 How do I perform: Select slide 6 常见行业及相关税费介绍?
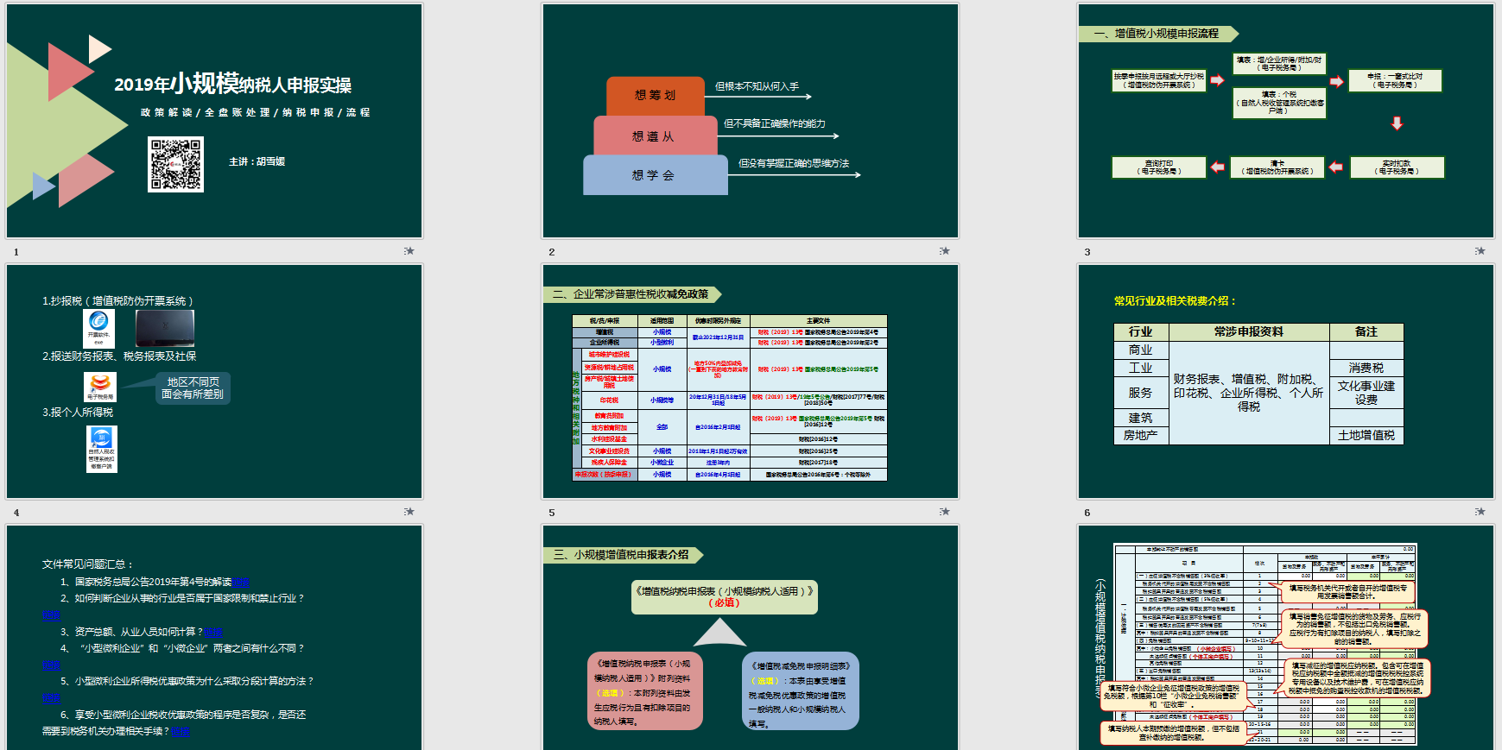pyautogui.click(x=1285, y=381)
